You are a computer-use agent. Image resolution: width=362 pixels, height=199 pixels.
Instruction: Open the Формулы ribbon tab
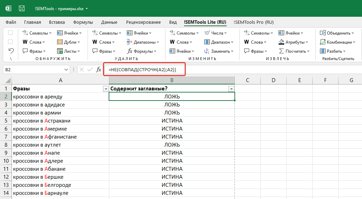click(x=83, y=22)
